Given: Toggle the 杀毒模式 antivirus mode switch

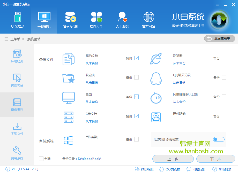Looking at the screenshot, I should [x=219, y=139].
